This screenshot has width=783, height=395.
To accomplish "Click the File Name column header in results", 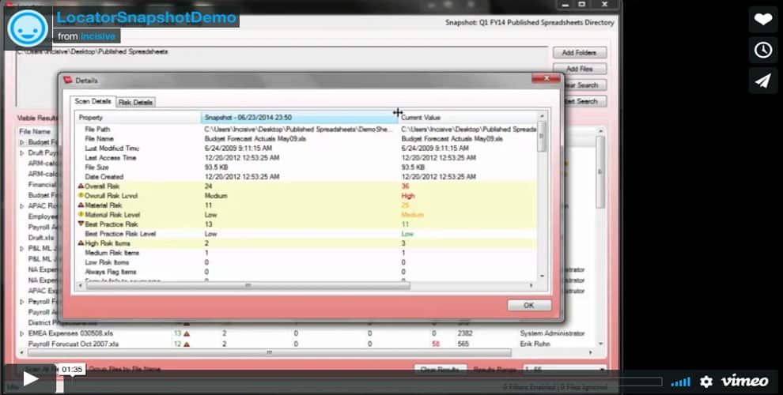I will 35,132.
